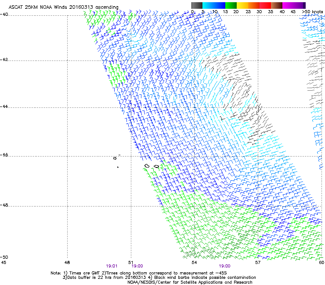This screenshot has width=325, height=285.
Task: Click the longitude label '60'
Action: (321, 263)
